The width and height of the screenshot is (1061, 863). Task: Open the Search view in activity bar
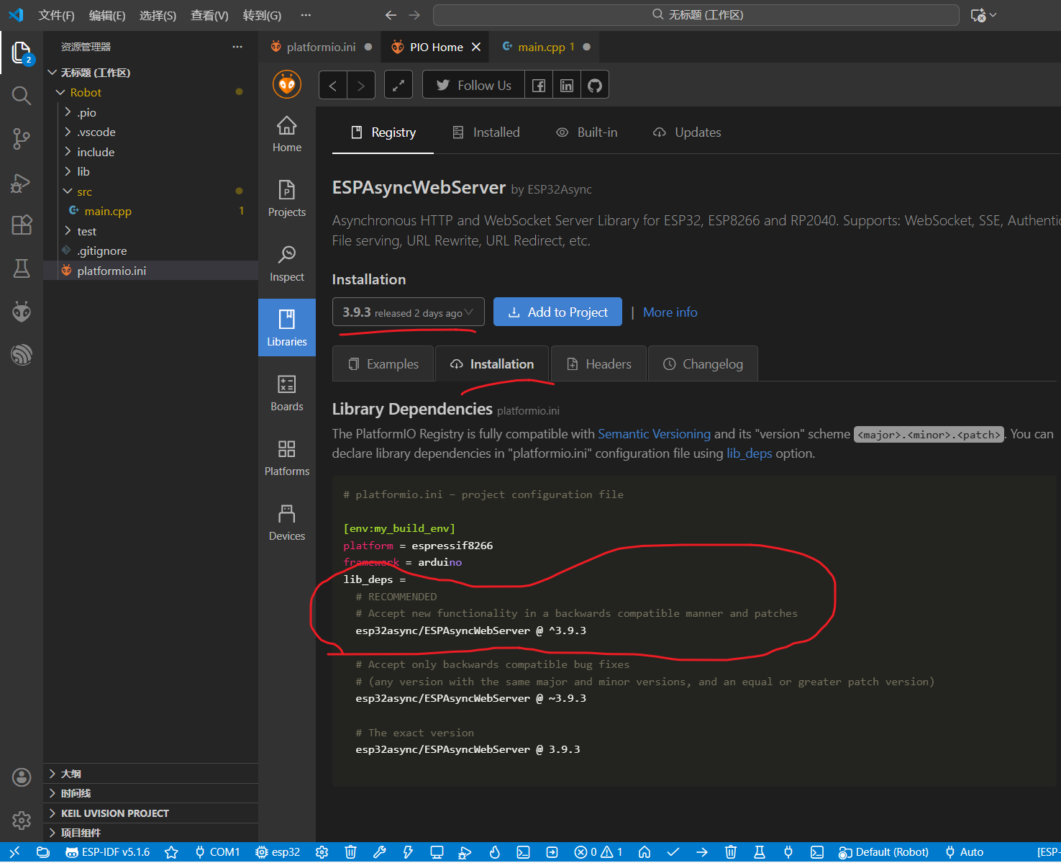(x=22, y=96)
